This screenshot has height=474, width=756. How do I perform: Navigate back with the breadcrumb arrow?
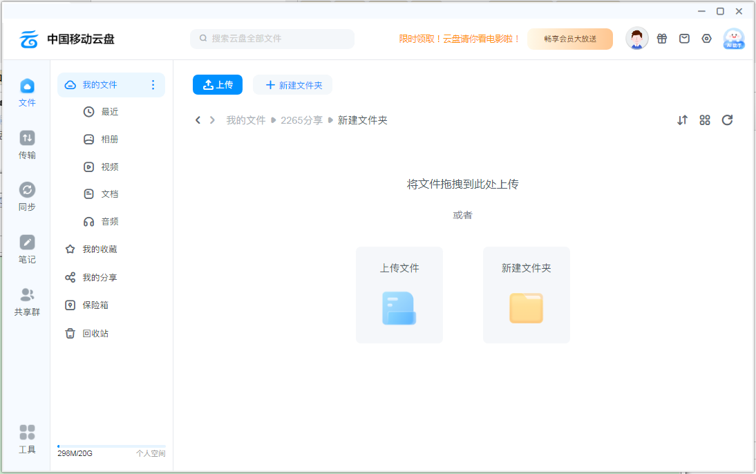pyautogui.click(x=198, y=120)
